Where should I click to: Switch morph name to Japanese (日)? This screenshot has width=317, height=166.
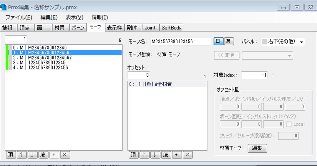tap(218, 41)
